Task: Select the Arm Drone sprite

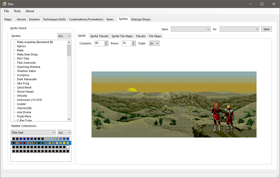Action: [24, 112]
